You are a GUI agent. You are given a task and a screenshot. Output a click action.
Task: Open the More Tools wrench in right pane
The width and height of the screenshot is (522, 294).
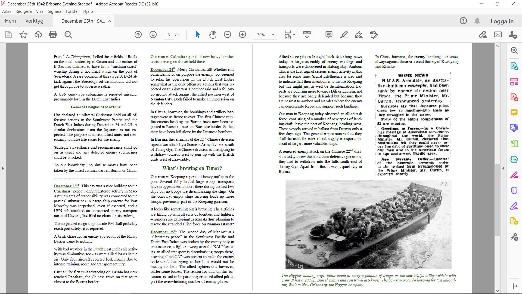coord(514,237)
